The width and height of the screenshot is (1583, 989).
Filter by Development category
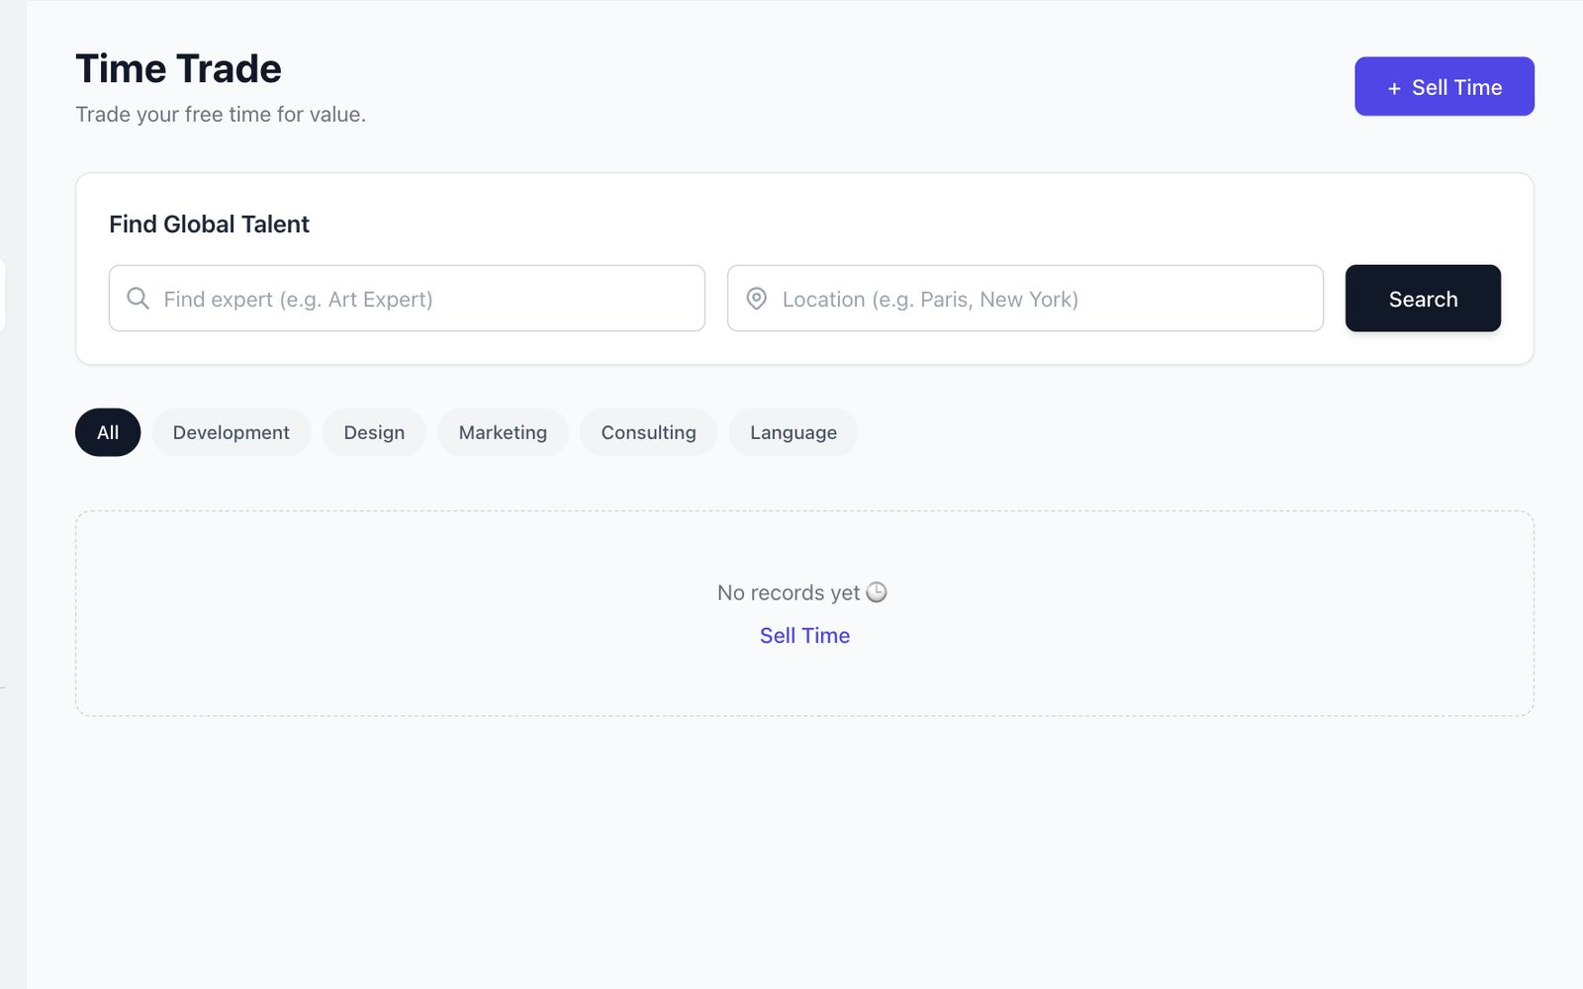coord(232,432)
